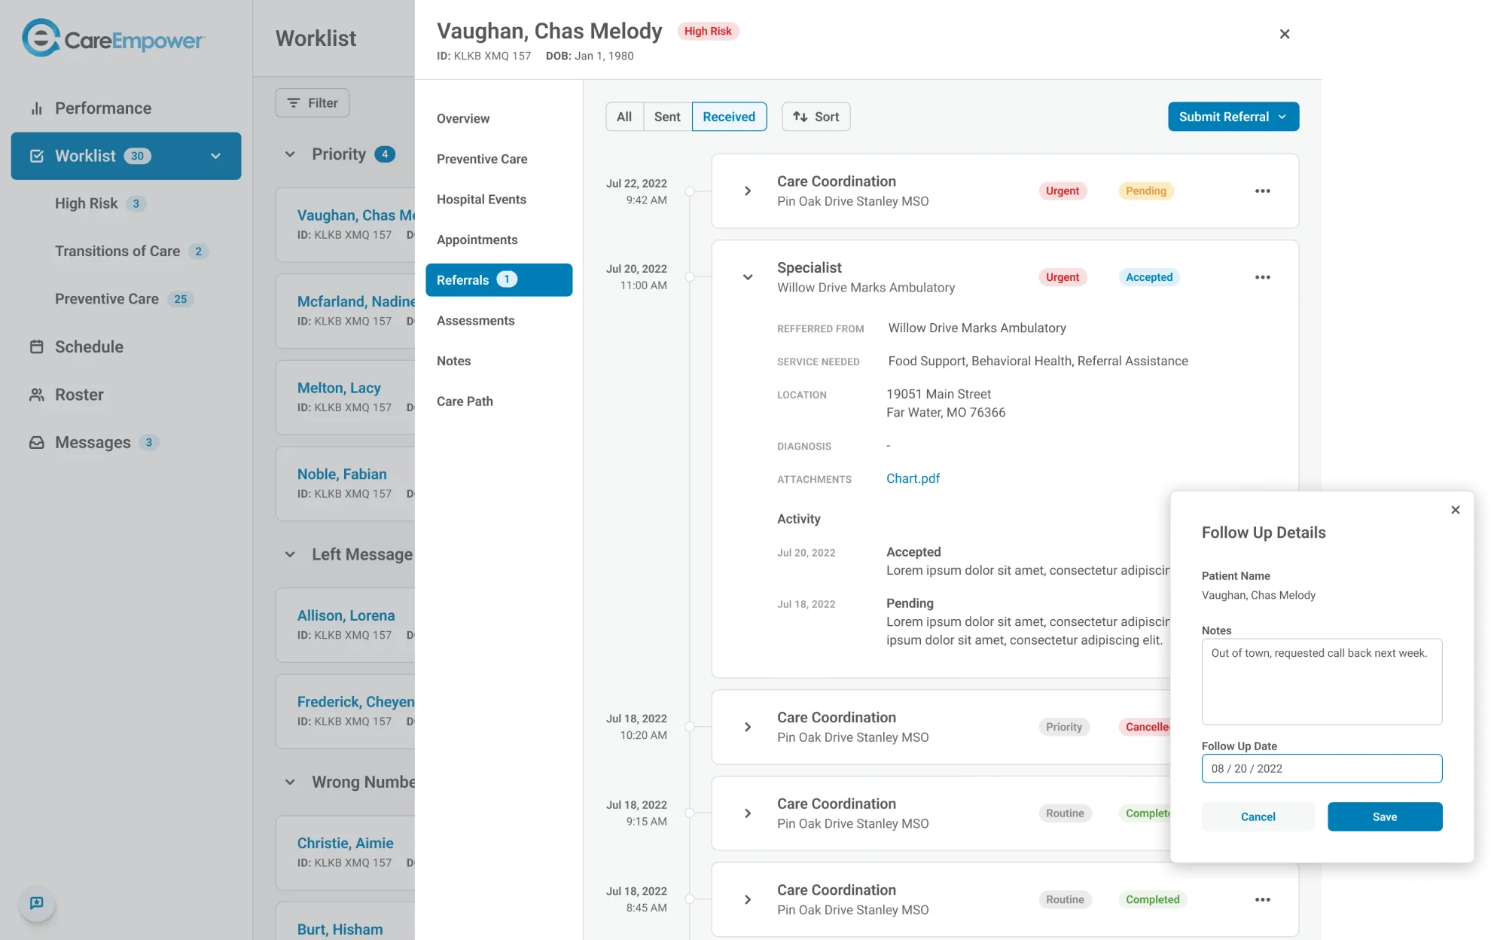Click the Filter icon above the worklist
Screen dimensions: 1494x940
pos(313,102)
